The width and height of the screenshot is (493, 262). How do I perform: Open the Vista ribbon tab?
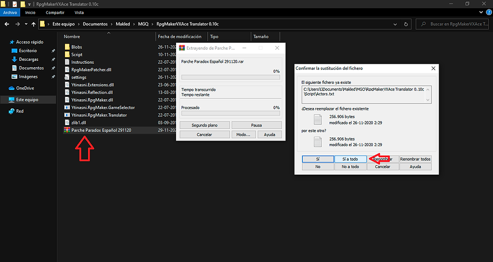[x=79, y=13]
